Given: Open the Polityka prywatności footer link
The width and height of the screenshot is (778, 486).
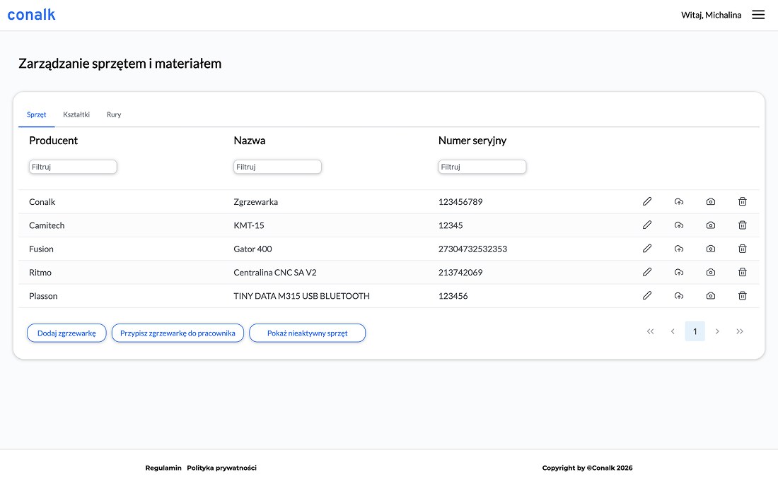Looking at the screenshot, I should [222, 468].
